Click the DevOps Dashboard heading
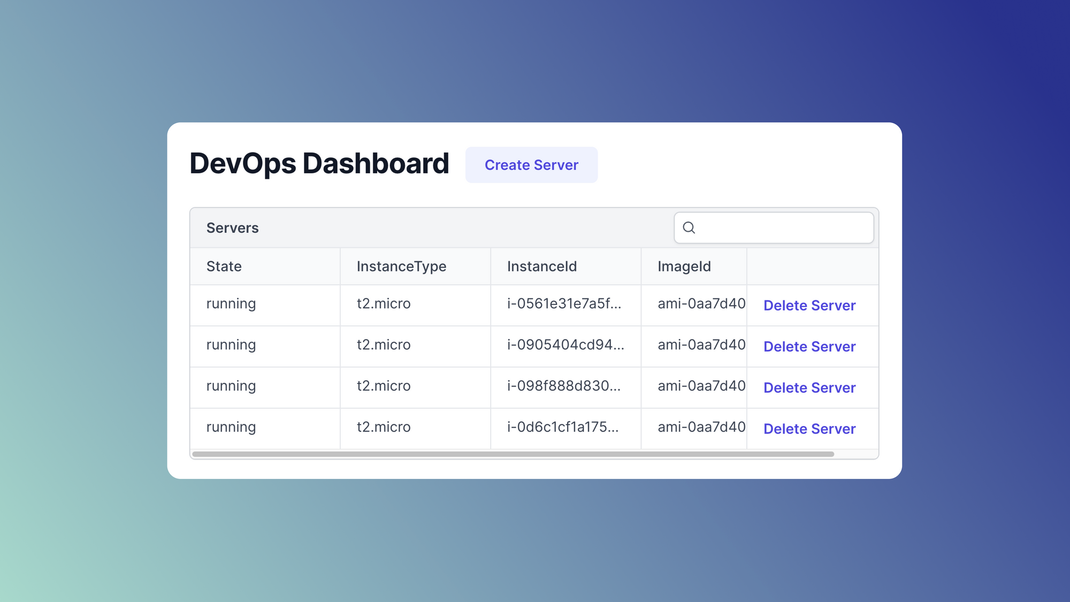The height and width of the screenshot is (602, 1070). coord(319,164)
